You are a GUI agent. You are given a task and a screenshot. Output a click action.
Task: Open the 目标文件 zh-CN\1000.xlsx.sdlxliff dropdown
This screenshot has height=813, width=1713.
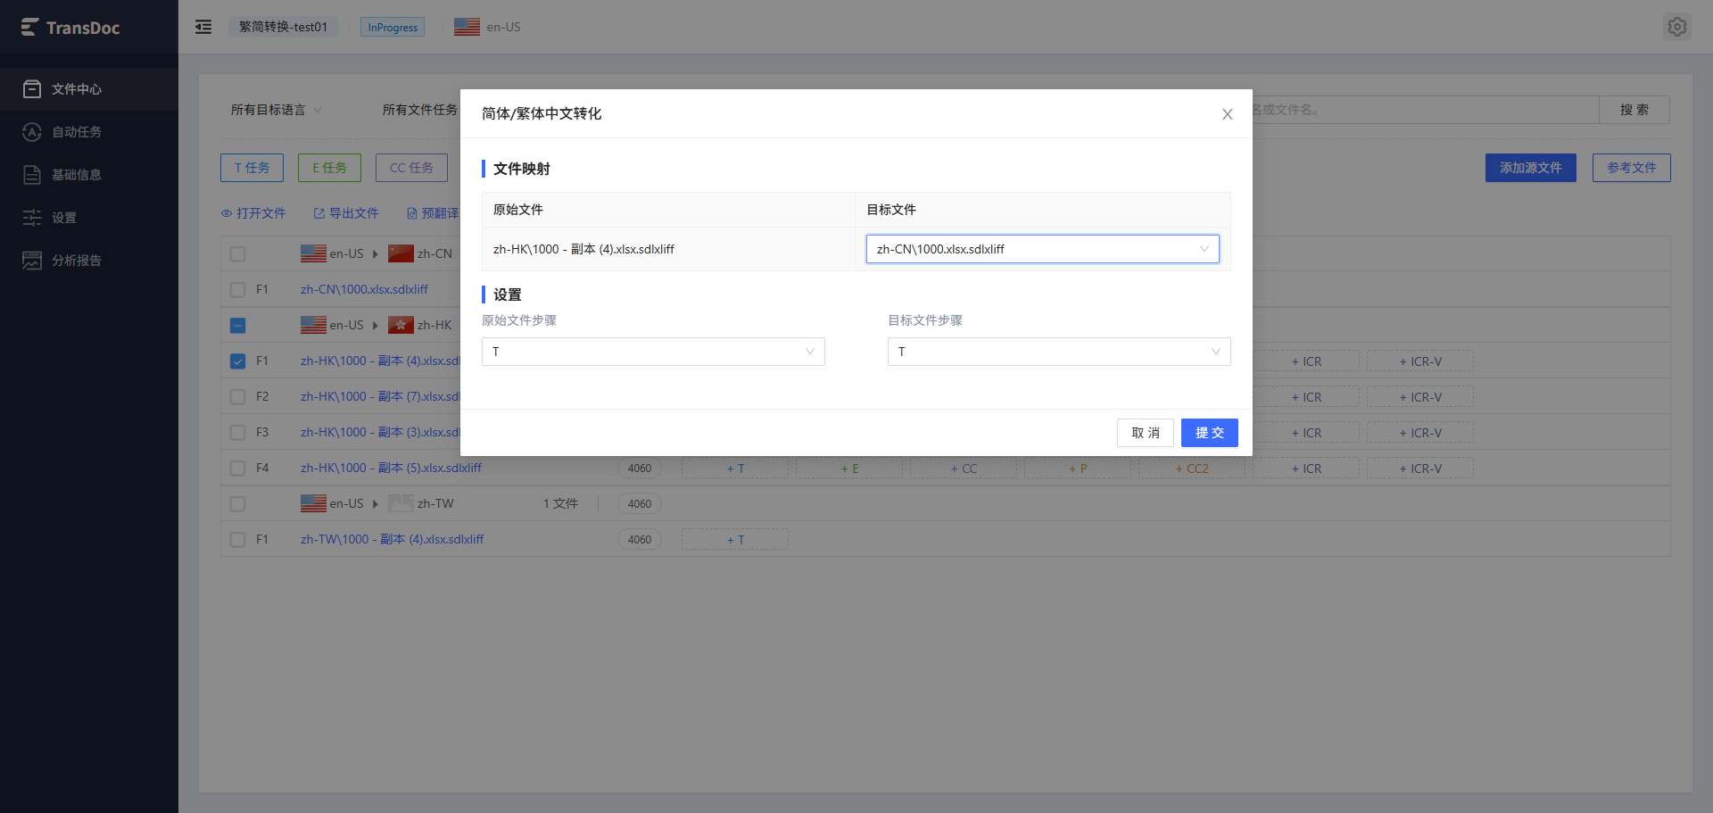coord(1042,249)
